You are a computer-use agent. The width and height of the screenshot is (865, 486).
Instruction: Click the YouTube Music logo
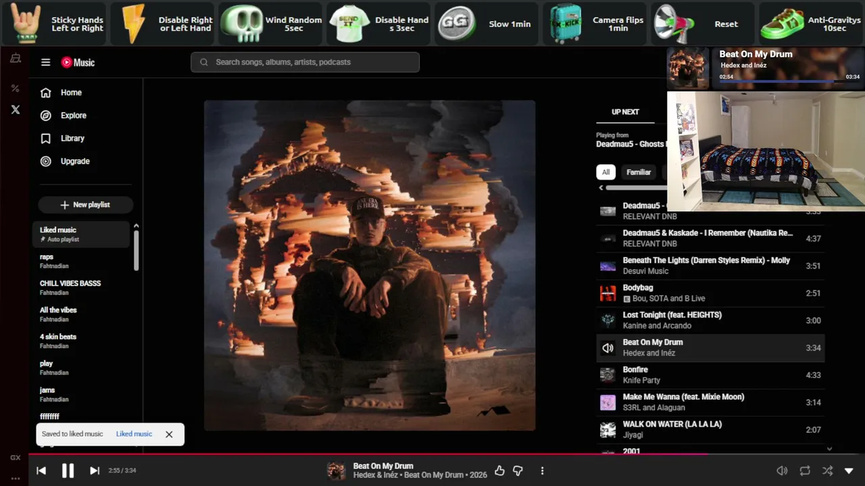click(x=78, y=62)
